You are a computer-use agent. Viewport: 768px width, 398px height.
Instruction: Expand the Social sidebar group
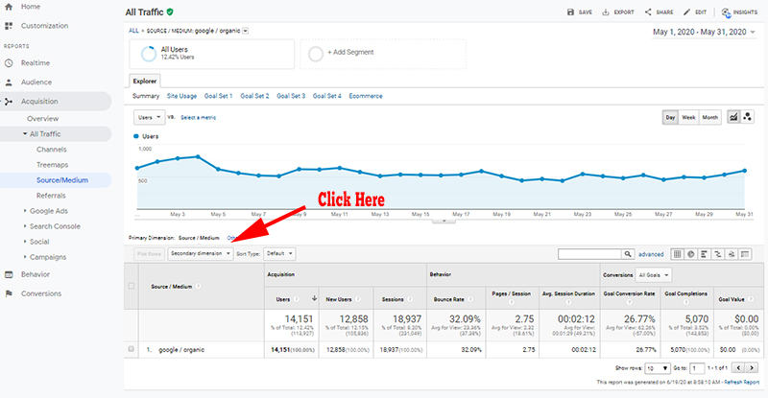(25, 242)
